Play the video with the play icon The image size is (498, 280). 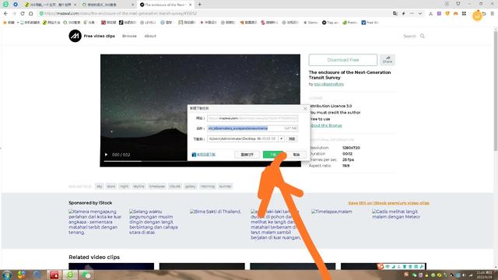coord(106,155)
